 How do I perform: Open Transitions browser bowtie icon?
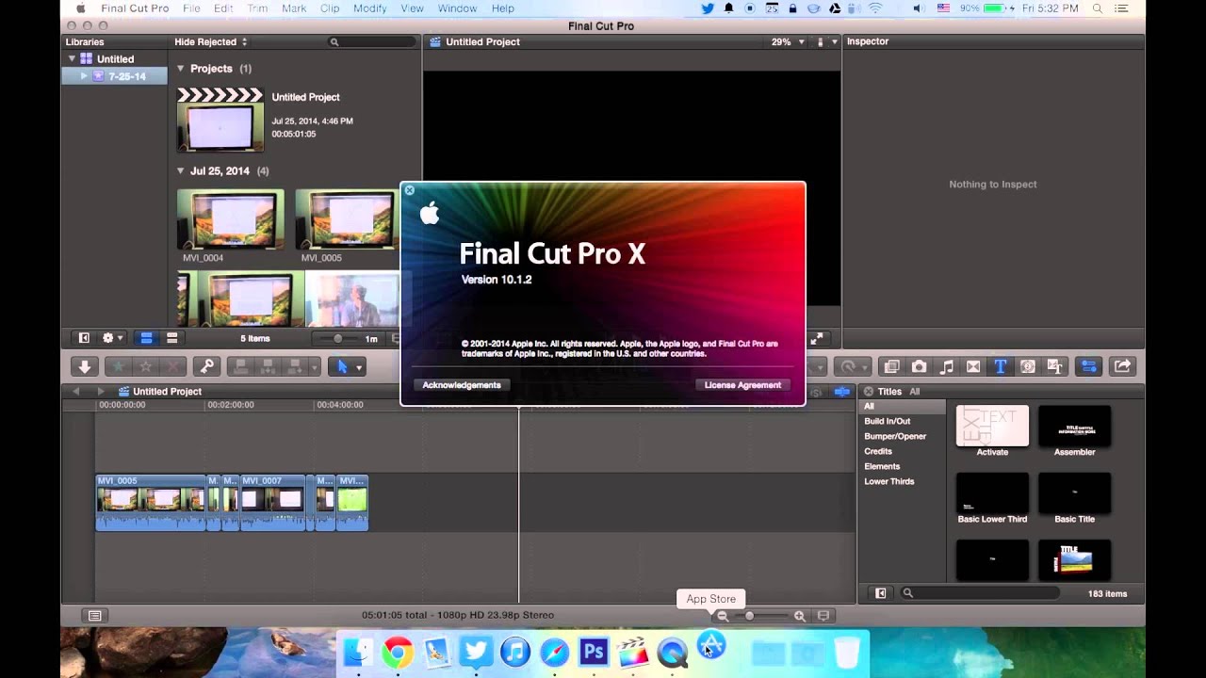tap(973, 366)
